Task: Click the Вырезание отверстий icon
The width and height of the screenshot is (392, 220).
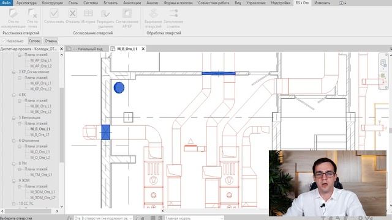Action: click(x=153, y=13)
